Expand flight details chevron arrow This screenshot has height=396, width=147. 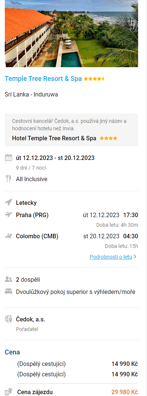click(x=135, y=256)
